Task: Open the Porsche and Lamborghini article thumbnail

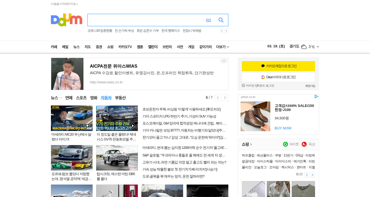Action: pos(72,158)
